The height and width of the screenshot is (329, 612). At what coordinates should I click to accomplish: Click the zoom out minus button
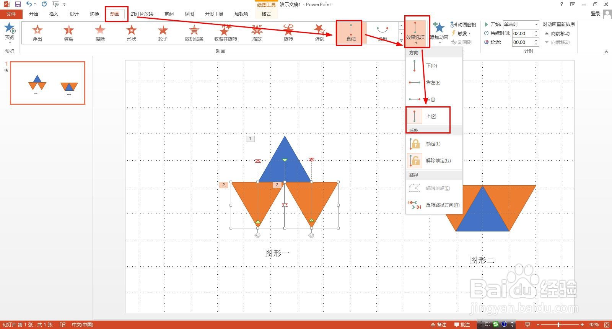(538, 324)
